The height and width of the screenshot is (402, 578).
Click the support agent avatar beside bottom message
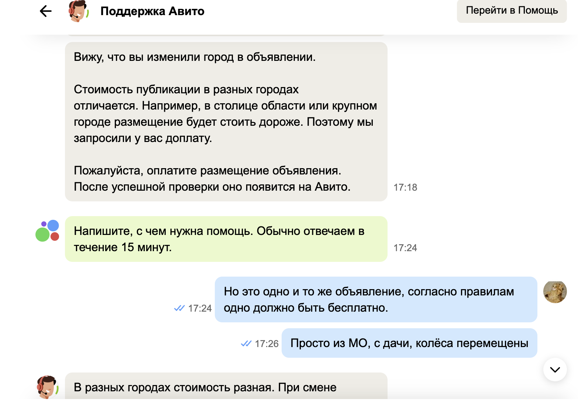click(47, 387)
